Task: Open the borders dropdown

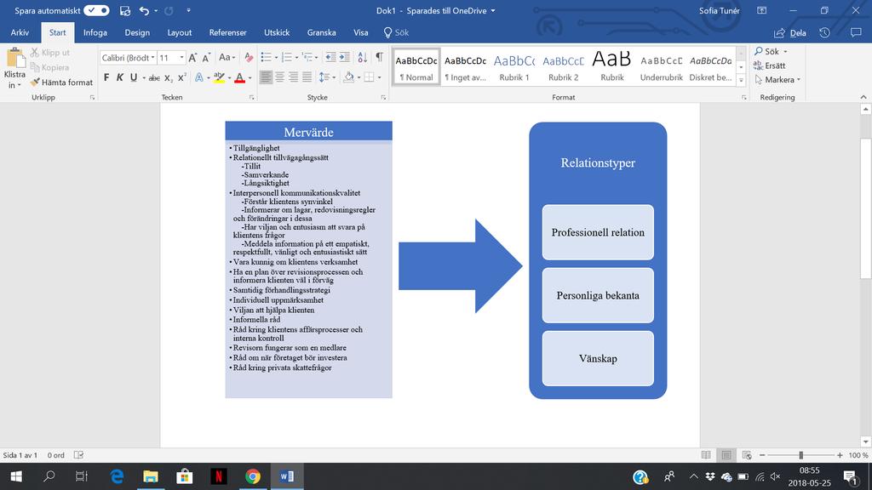Action: click(379, 77)
